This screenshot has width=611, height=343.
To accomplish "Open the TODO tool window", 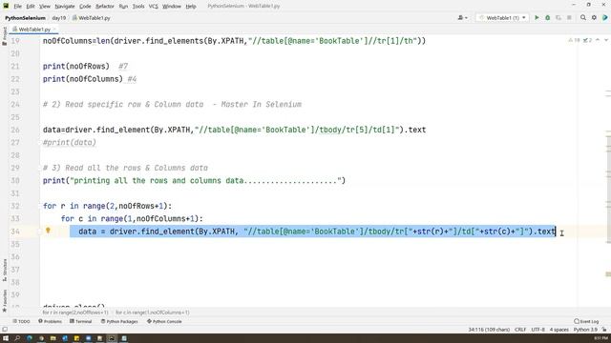I will point(21,322).
